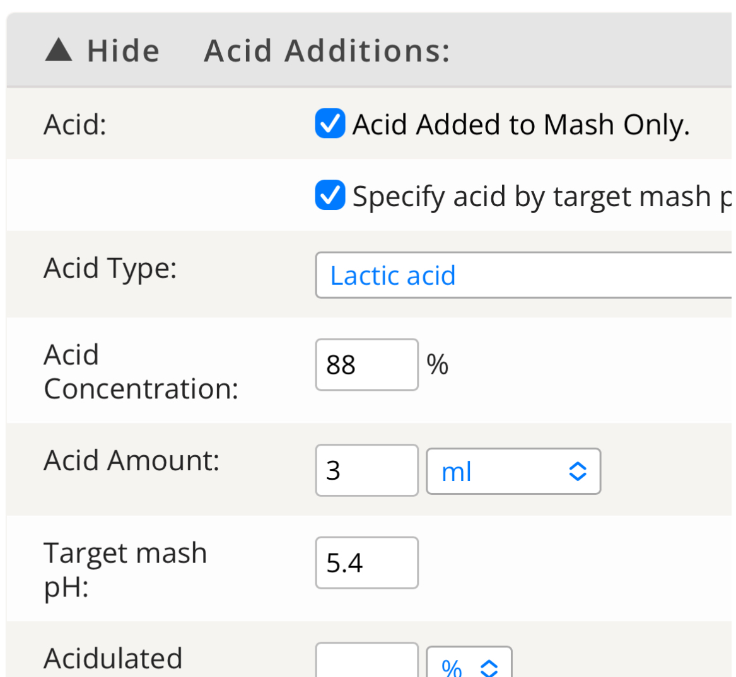736x677 pixels.
Task: Click the Acid Added to Mash Only label text
Action: tap(521, 124)
